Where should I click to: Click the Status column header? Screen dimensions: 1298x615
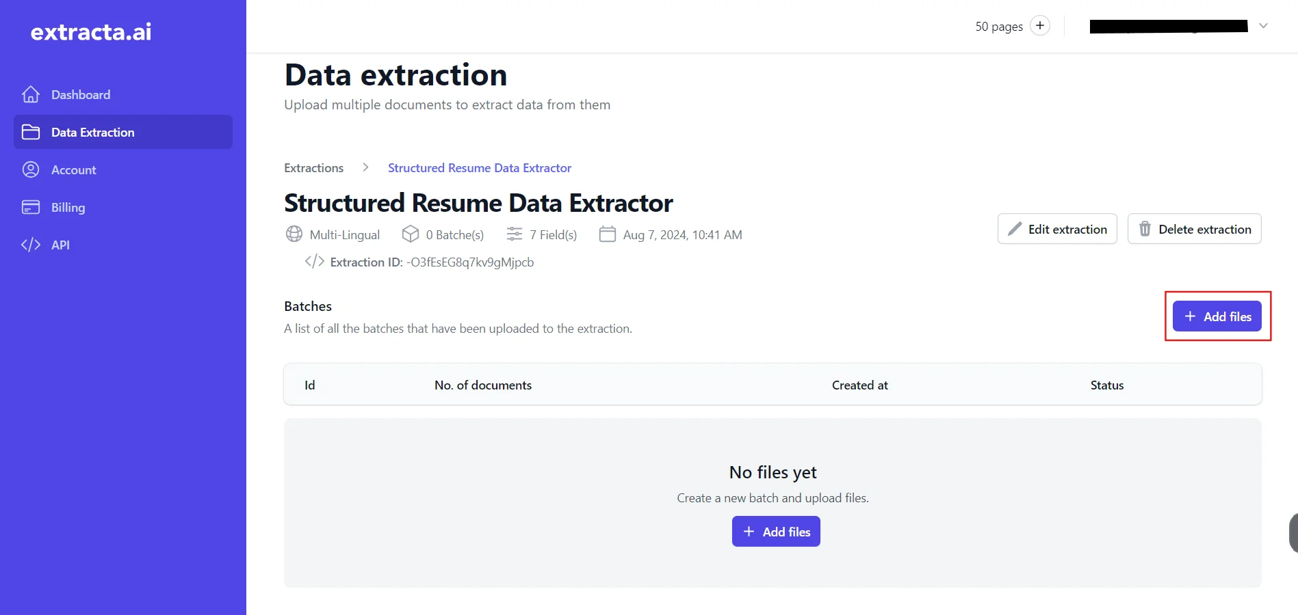click(1107, 385)
